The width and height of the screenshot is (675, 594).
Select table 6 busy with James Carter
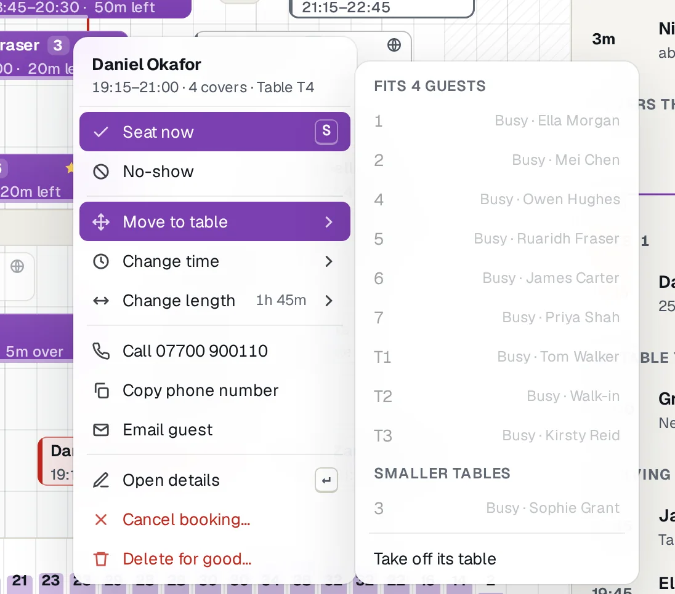pyautogui.click(x=497, y=279)
